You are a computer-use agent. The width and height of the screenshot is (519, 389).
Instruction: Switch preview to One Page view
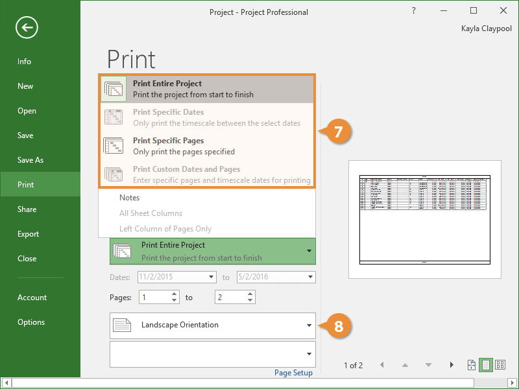pyautogui.click(x=486, y=366)
